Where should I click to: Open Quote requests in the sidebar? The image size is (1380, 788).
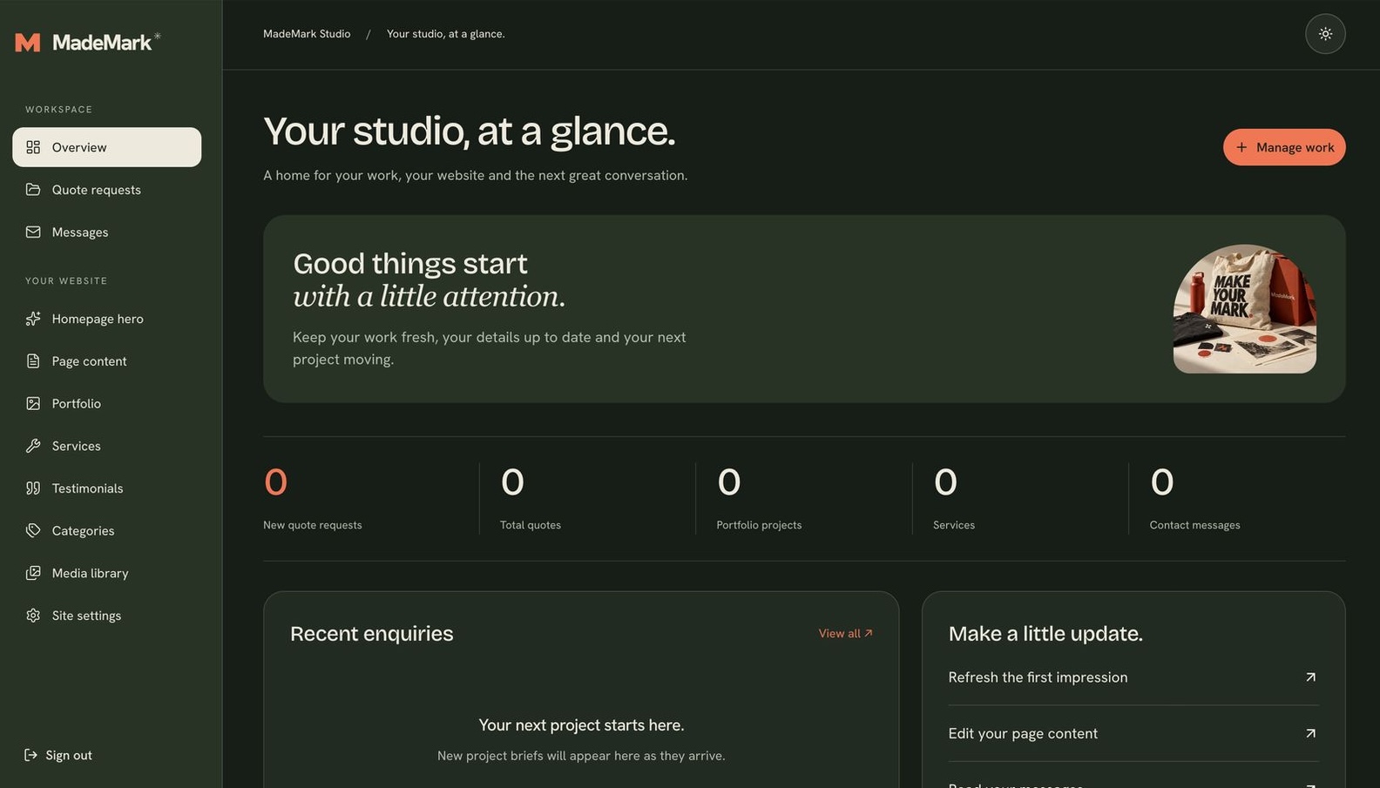click(x=107, y=190)
